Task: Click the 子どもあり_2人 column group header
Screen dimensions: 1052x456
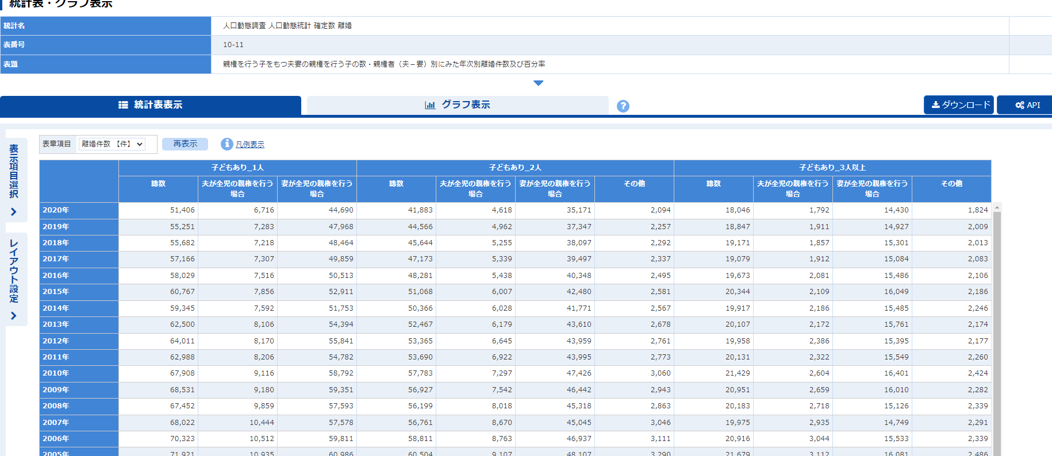Action: point(515,168)
